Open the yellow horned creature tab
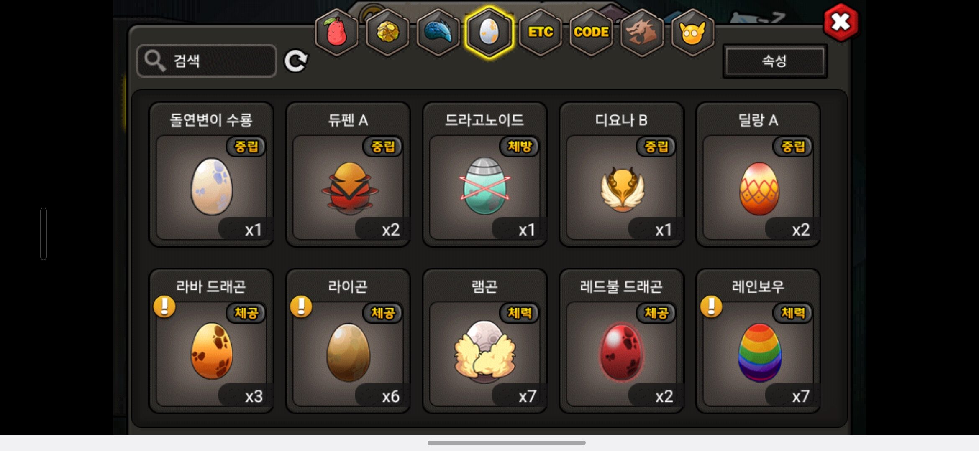The image size is (979, 451). pyautogui.click(x=693, y=32)
